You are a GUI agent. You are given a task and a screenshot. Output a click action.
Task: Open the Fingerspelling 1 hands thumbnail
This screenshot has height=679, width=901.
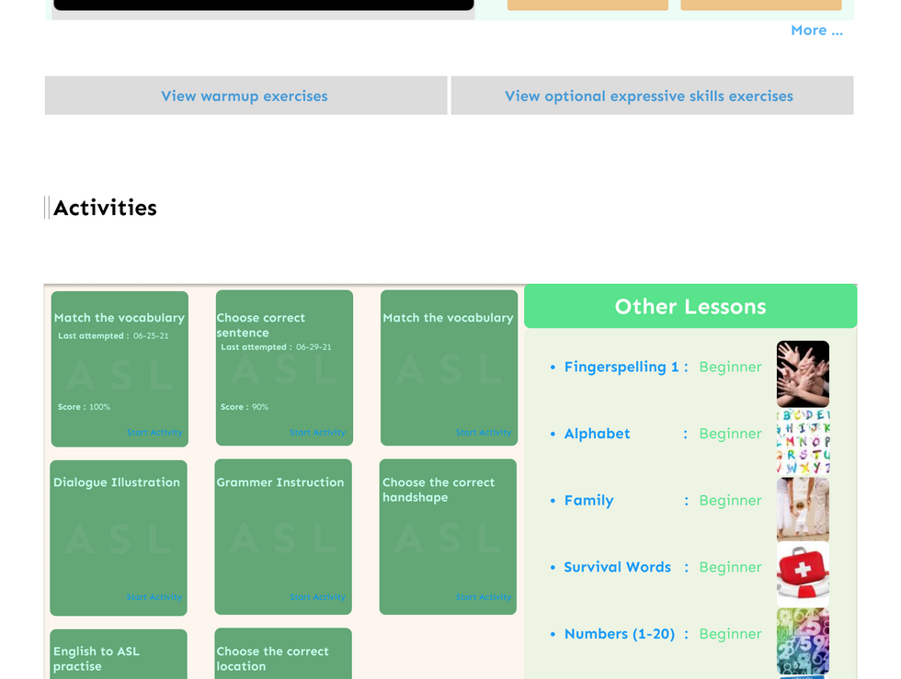pos(803,374)
